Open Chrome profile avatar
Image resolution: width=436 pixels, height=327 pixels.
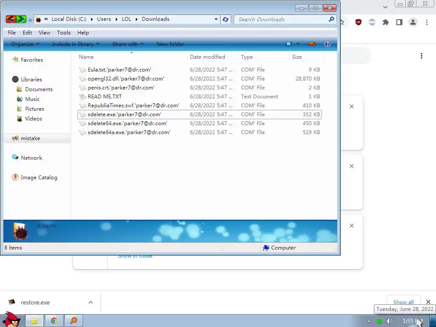point(413,22)
